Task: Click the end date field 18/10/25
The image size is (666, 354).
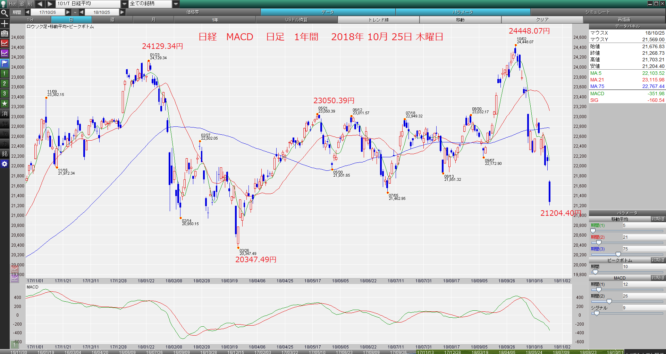Action: (102, 12)
